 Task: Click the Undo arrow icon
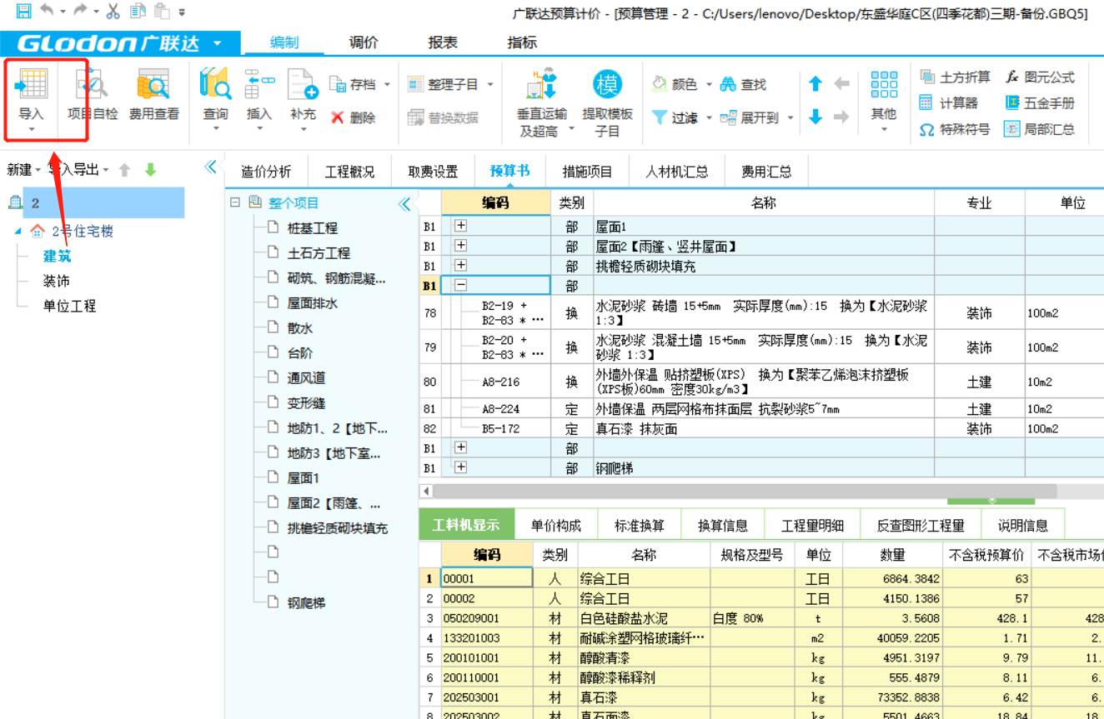pos(48,12)
